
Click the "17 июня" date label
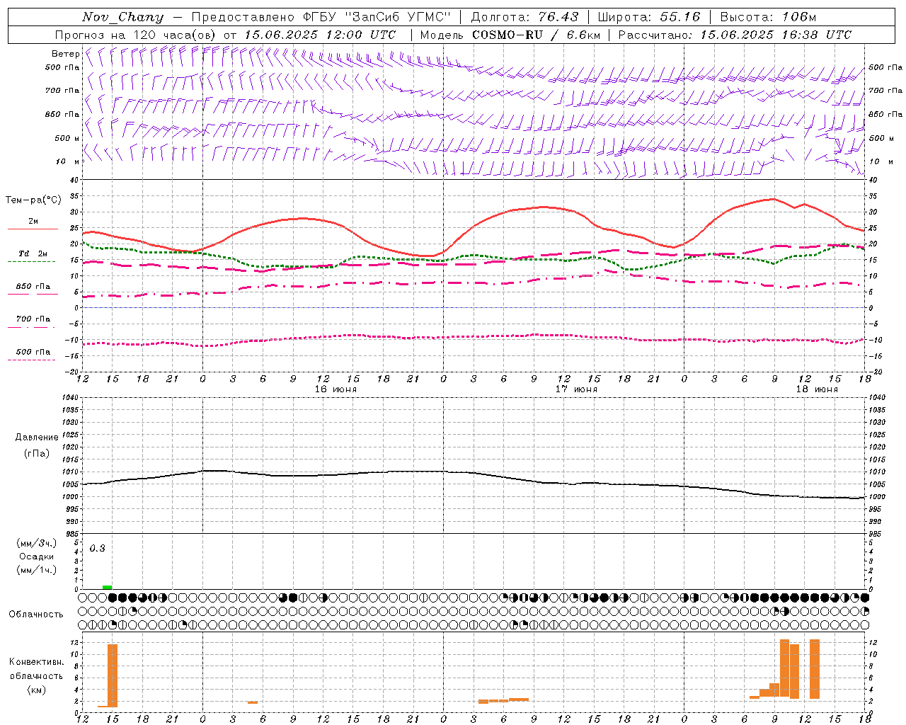[x=576, y=389]
